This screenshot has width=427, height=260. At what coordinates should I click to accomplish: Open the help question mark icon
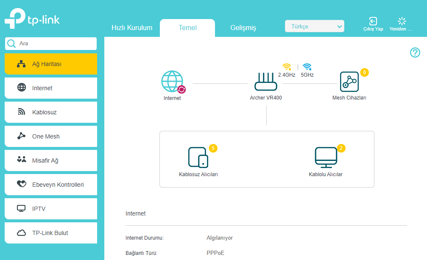click(415, 53)
